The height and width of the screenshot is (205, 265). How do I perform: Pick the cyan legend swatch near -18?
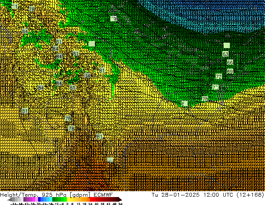pyautogui.click(x=51, y=200)
